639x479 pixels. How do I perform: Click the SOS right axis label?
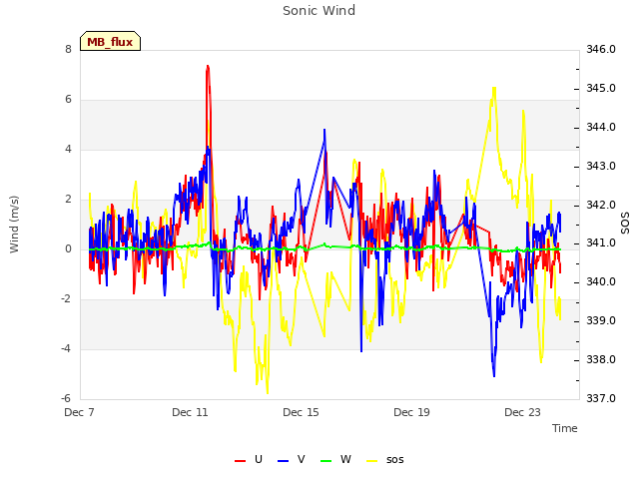point(625,224)
